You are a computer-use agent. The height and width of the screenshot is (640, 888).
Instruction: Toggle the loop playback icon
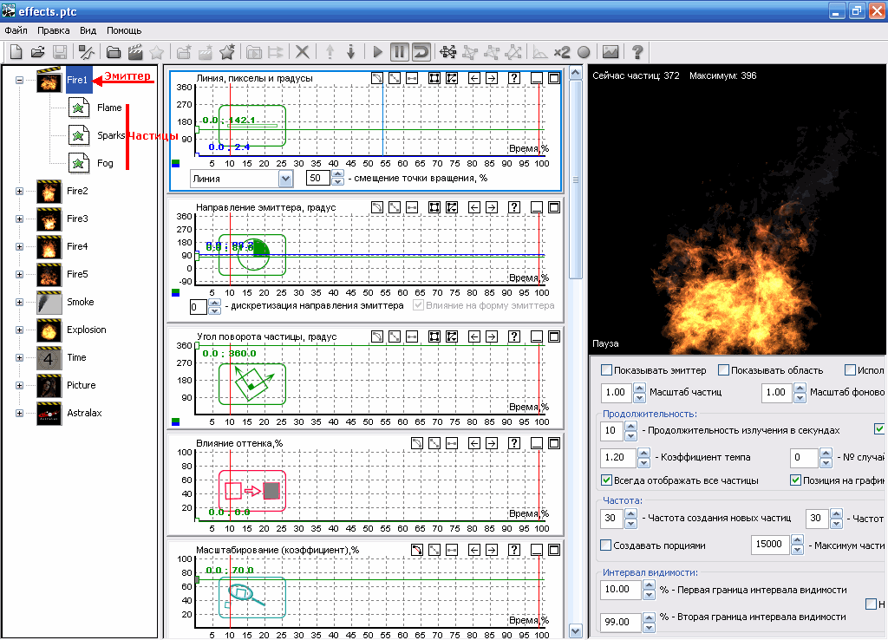pyautogui.click(x=421, y=52)
